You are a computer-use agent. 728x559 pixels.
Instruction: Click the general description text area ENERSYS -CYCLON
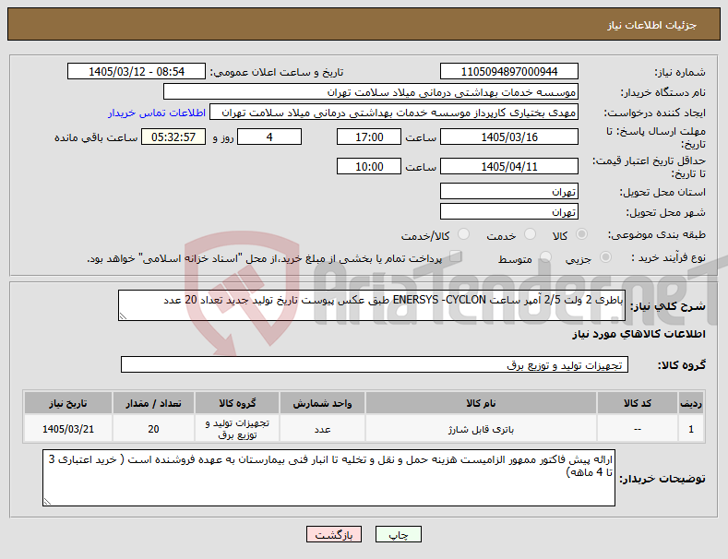[x=372, y=305]
